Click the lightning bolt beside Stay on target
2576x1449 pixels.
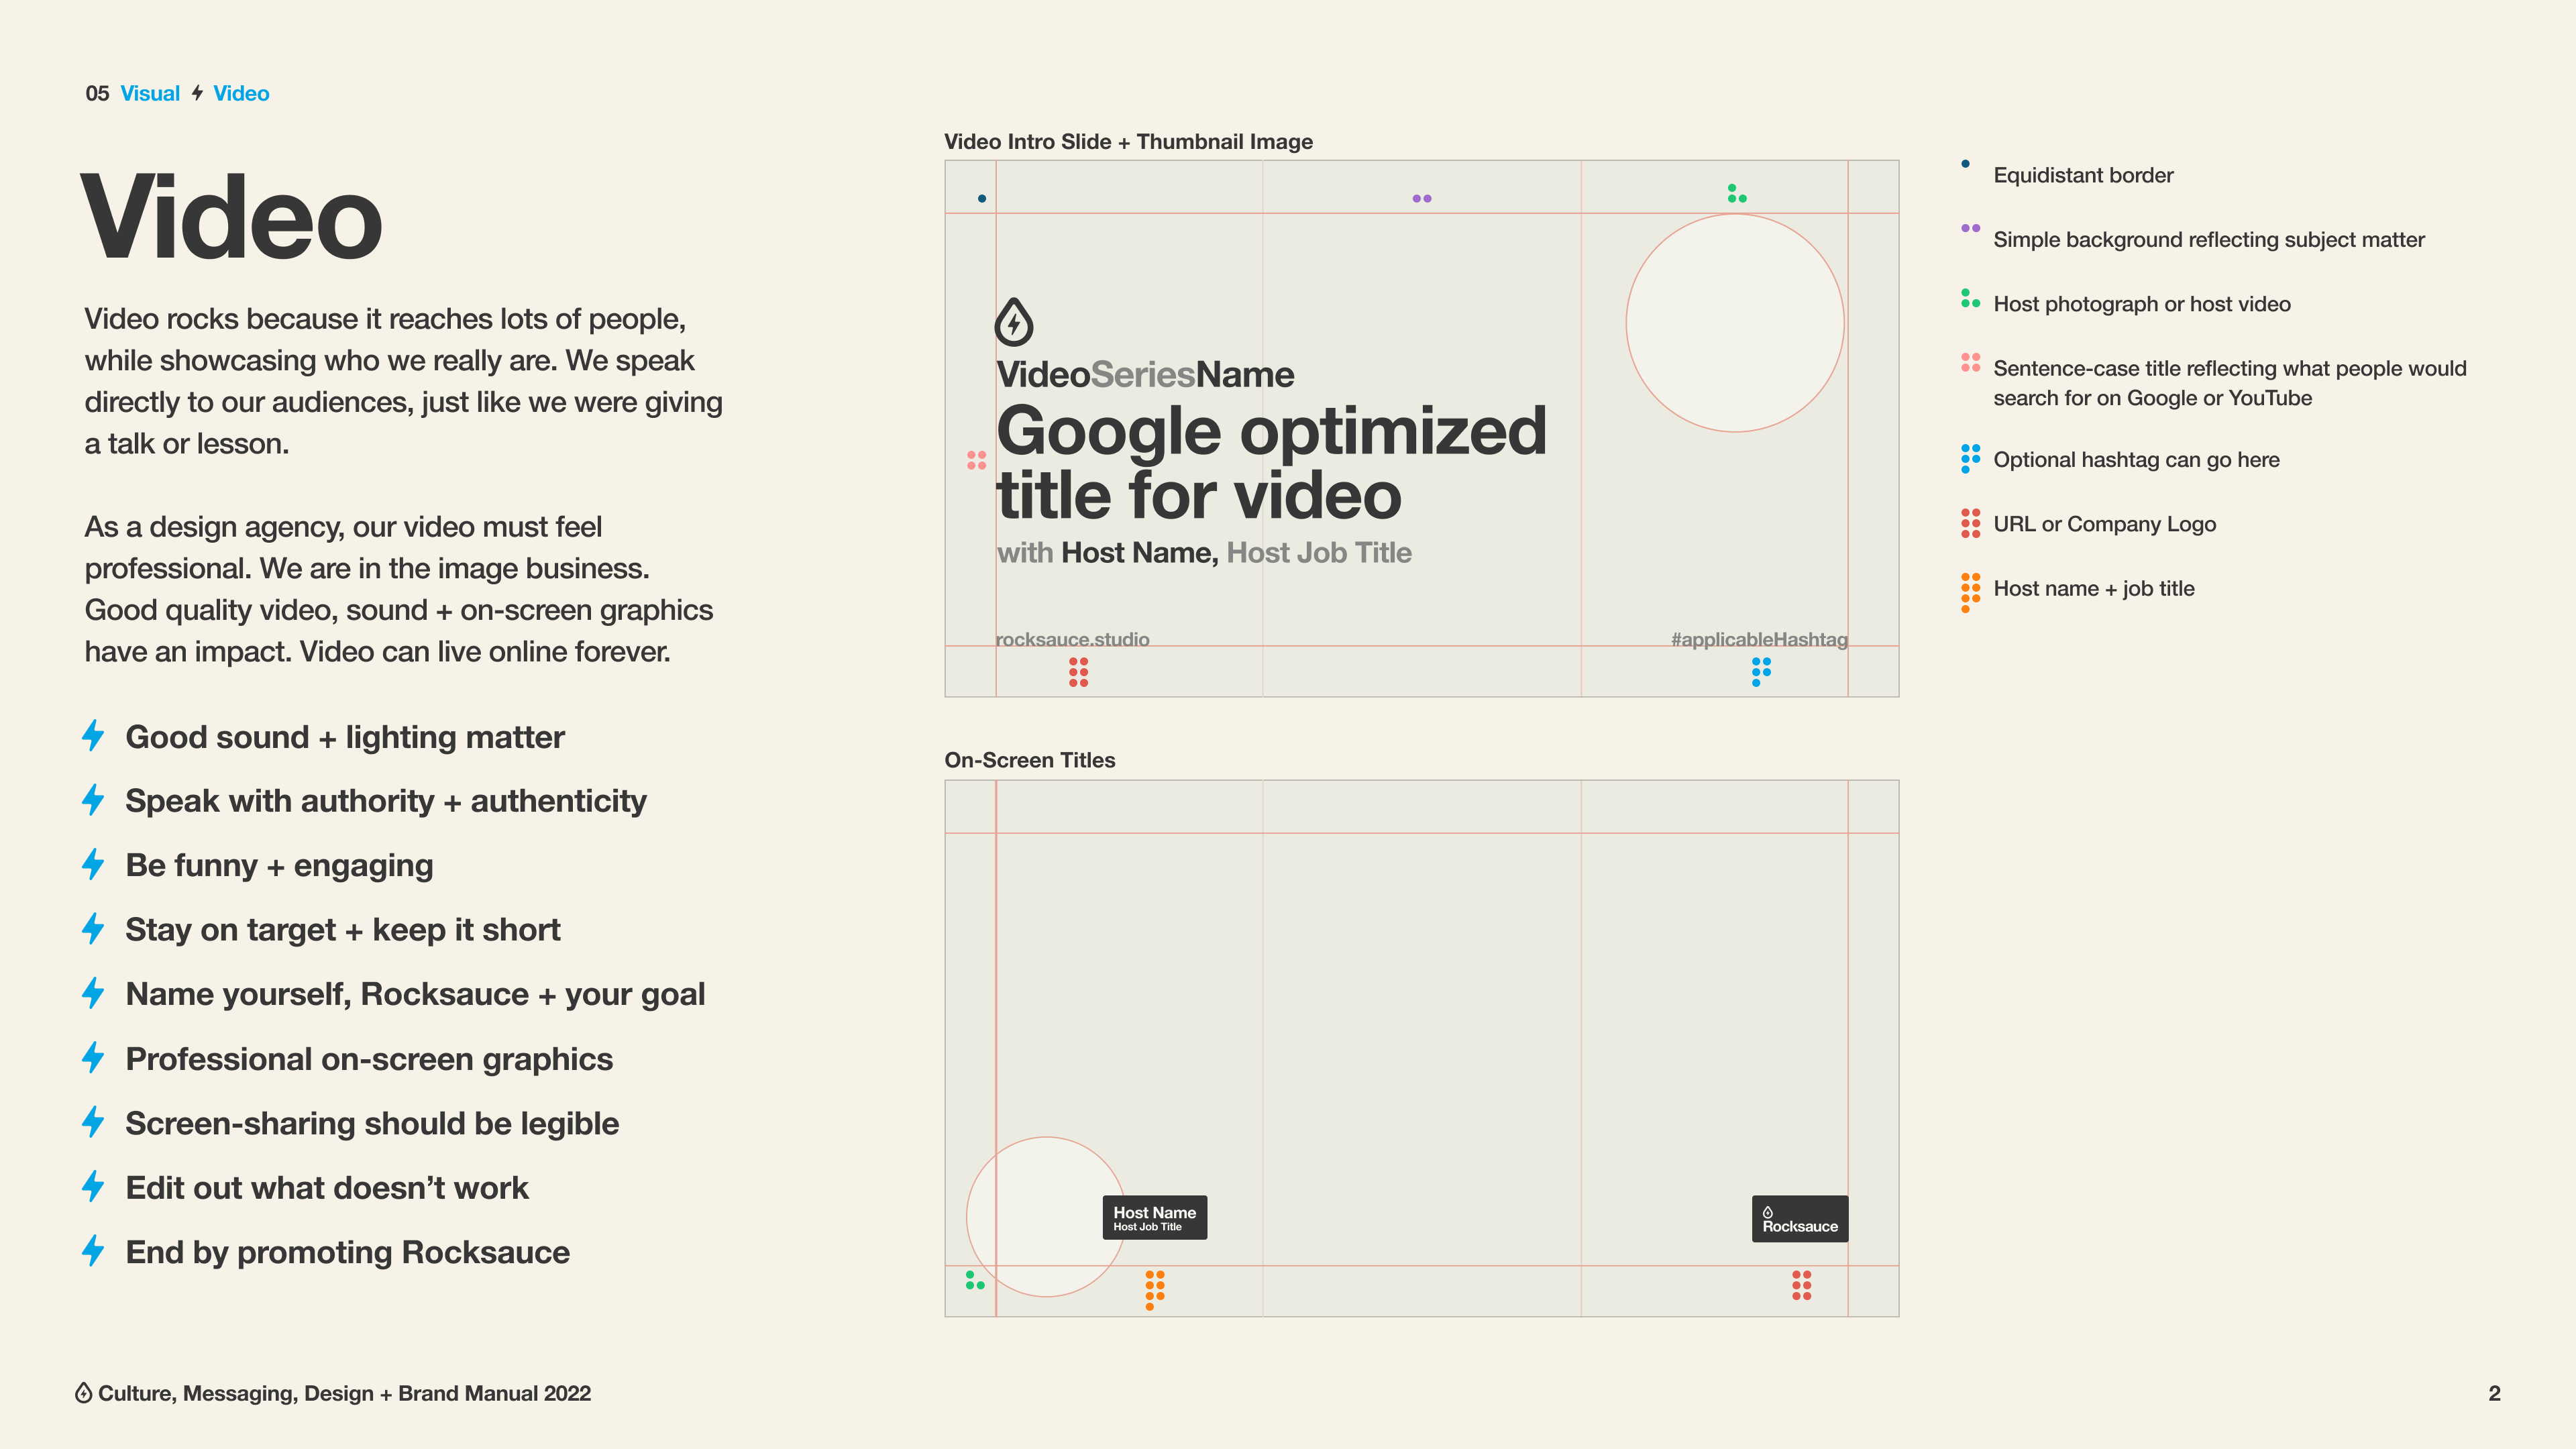tap(93, 929)
